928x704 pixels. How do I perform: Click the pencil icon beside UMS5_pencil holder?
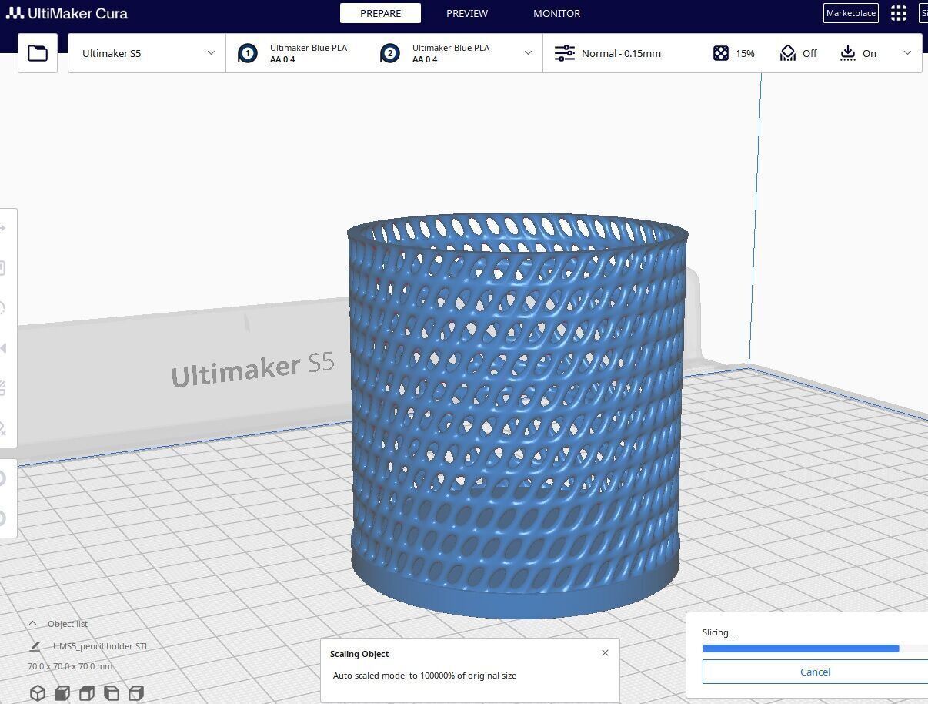point(35,646)
